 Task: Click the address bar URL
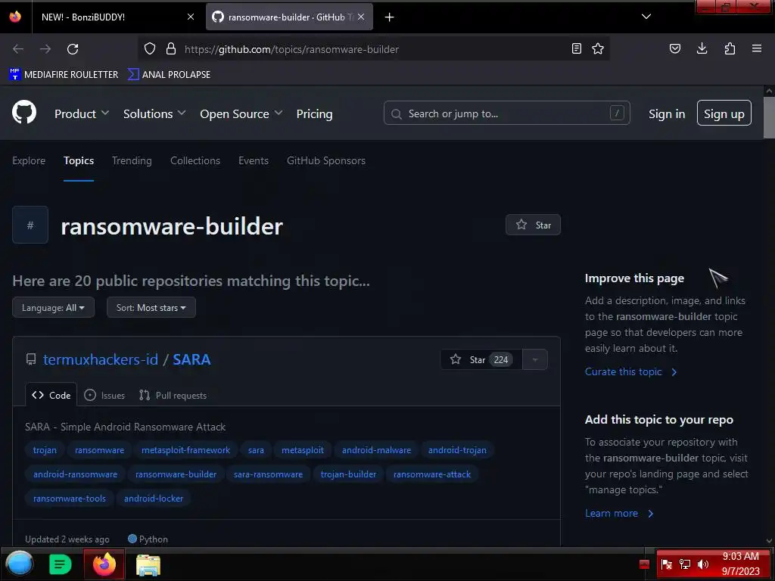click(x=291, y=49)
